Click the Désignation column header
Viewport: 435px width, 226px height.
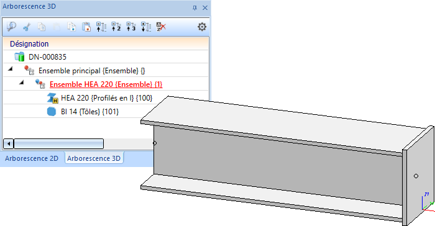(x=106, y=44)
